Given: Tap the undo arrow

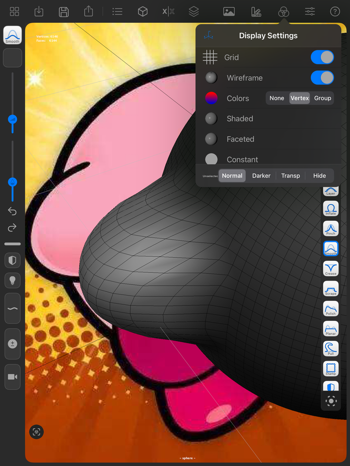Looking at the screenshot, I should click(x=12, y=211).
